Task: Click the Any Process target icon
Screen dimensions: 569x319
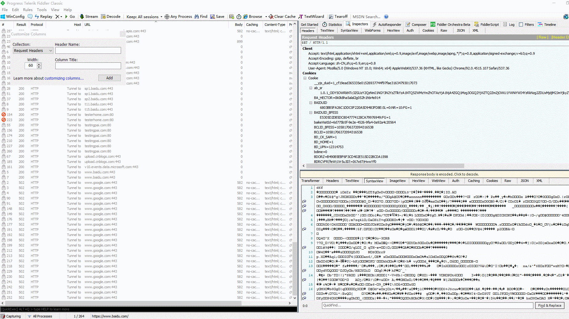Action: click(x=178, y=17)
